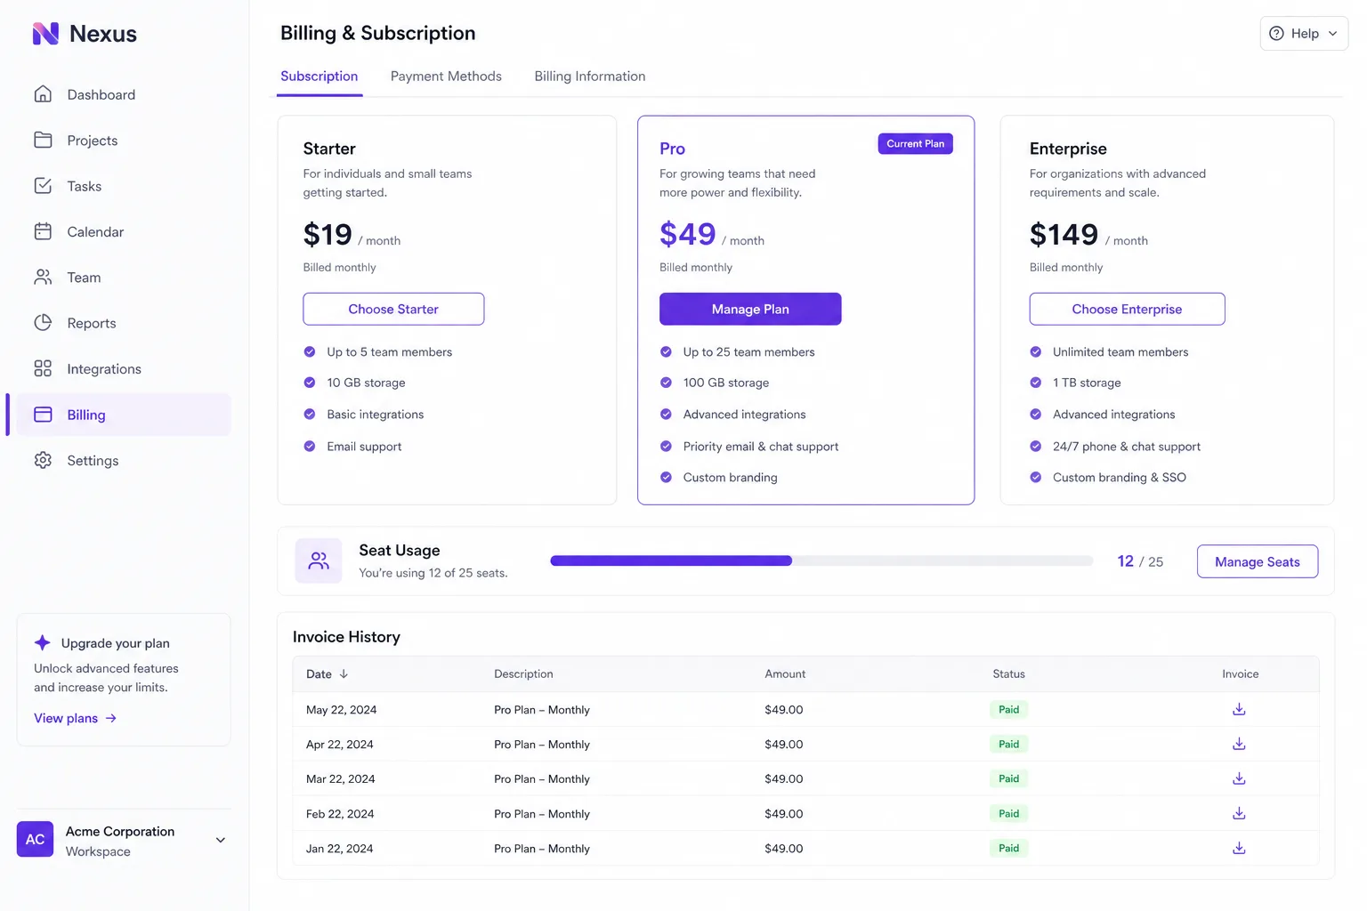1367x911 pixels.
Task: Click the AC workspace avatar
Action: click(x=35, y=839)
